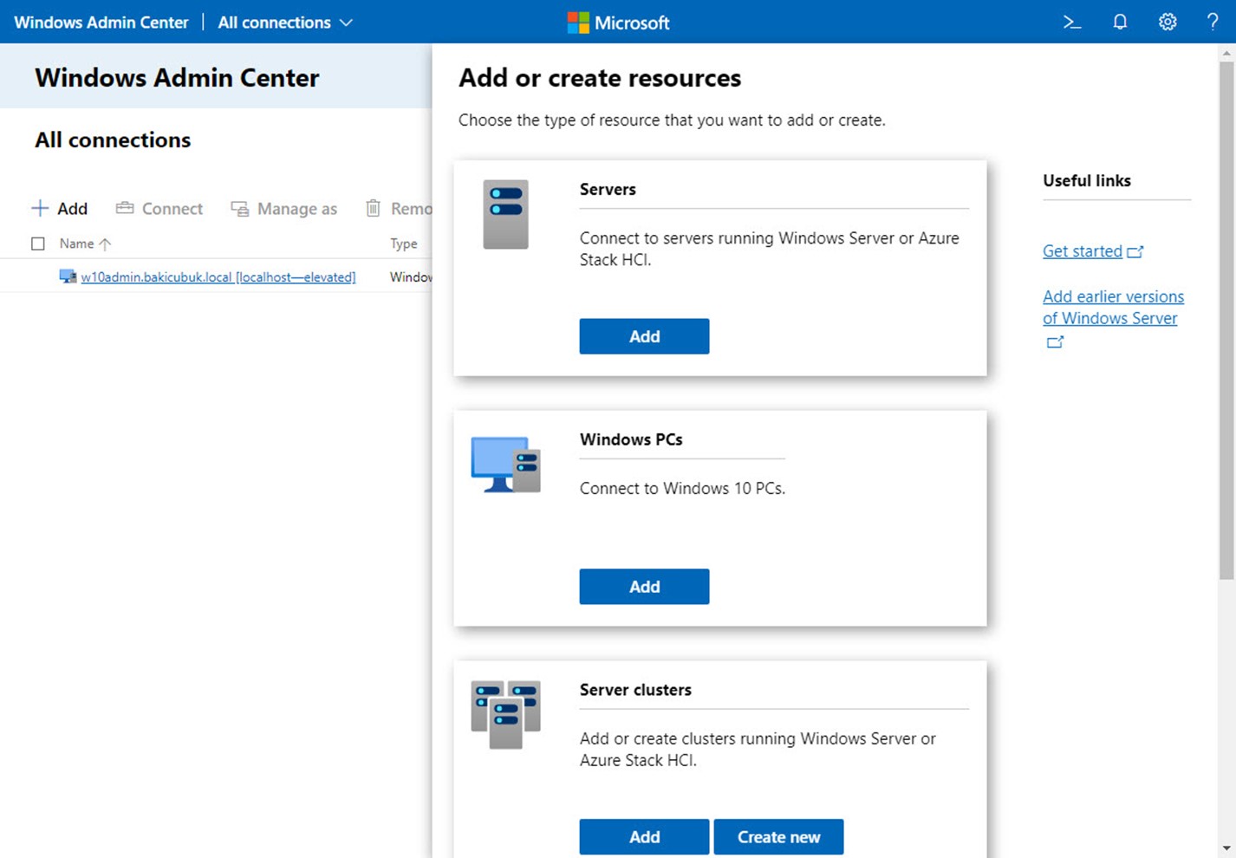Click the panel scrollbar down arrow

point(1226,848)
